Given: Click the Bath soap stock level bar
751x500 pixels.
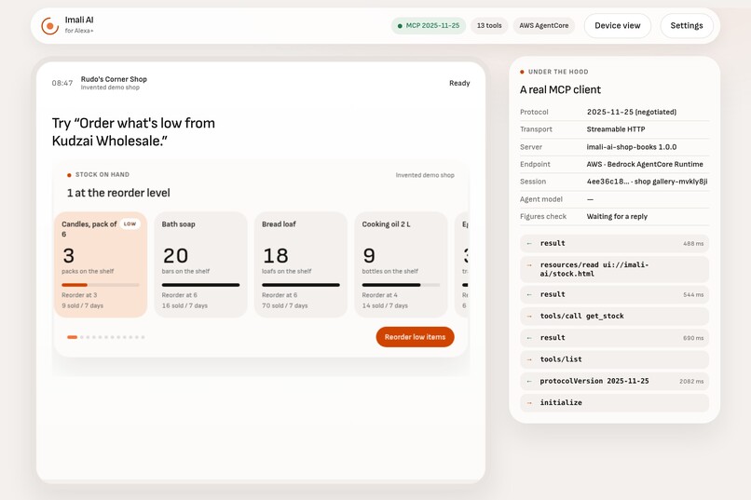Looking at the screenshot, I should tap(200, 285).
